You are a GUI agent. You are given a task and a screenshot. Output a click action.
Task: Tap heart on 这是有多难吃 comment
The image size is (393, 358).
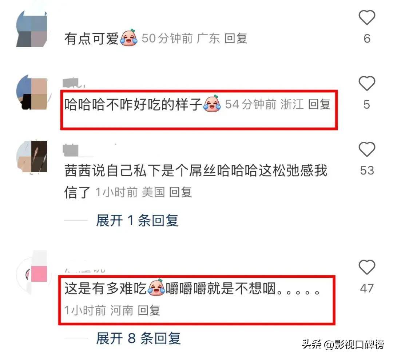tap(367, 267)
